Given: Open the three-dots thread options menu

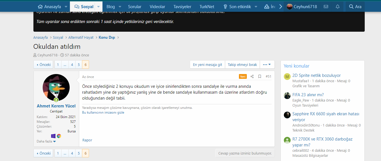Looking at the screenshot, I should point(267,65).
